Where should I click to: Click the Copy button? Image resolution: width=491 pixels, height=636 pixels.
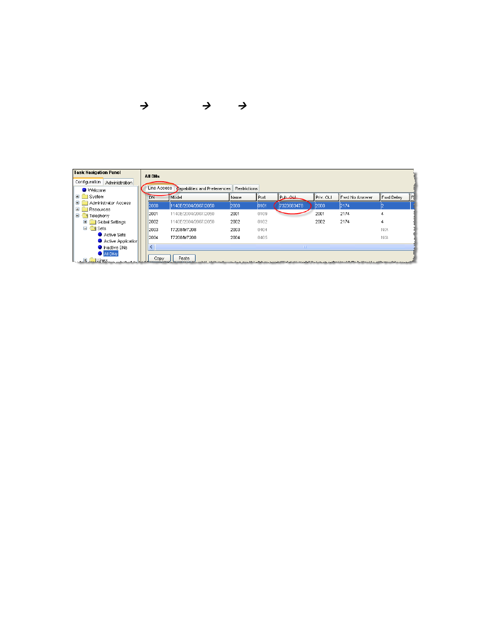pyautogui.click(x=159, y=259)
